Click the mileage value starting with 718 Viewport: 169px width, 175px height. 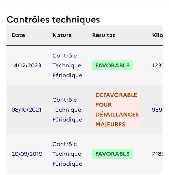point(157,154)
